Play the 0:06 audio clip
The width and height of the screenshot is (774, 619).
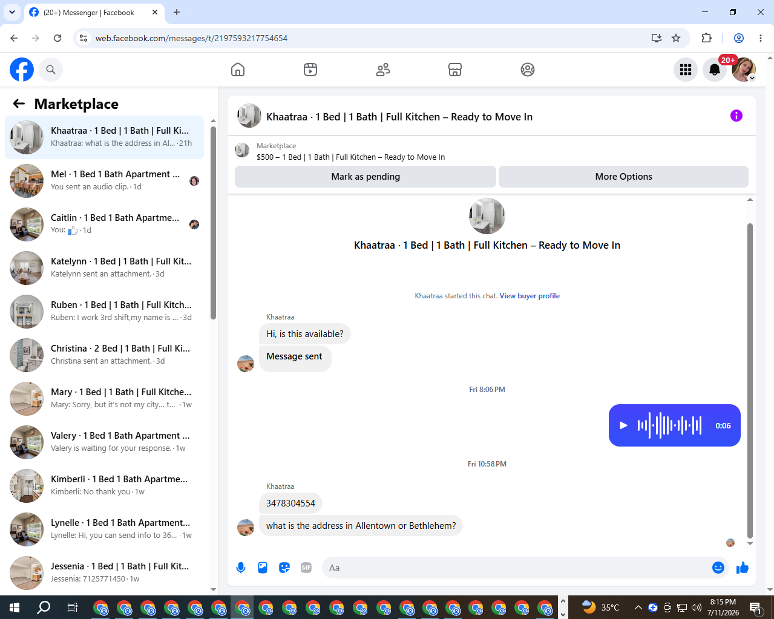click(x=623, y=425)
